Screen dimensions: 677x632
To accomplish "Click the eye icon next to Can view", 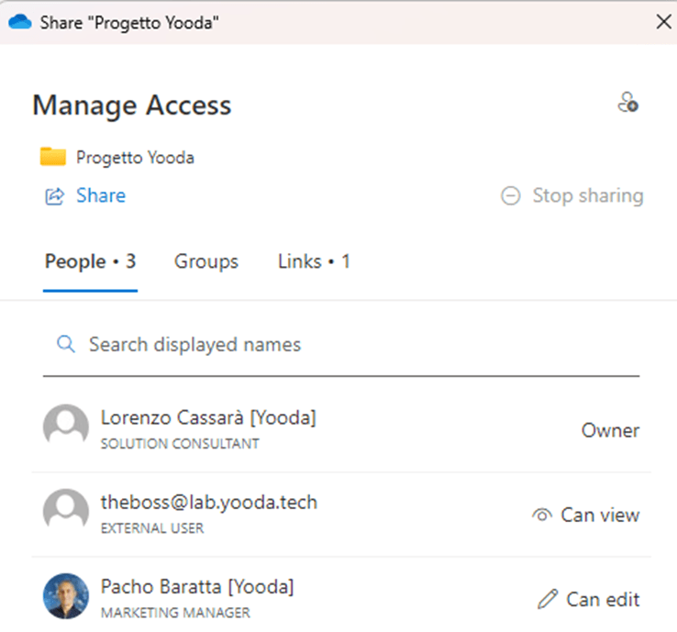I will tap(542, 515).
